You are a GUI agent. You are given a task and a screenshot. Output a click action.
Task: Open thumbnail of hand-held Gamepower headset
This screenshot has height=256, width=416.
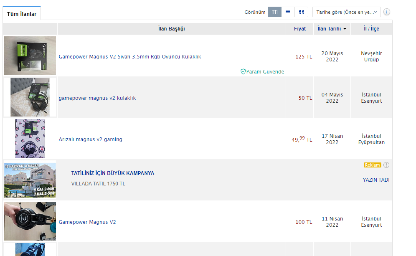(30, 221)
